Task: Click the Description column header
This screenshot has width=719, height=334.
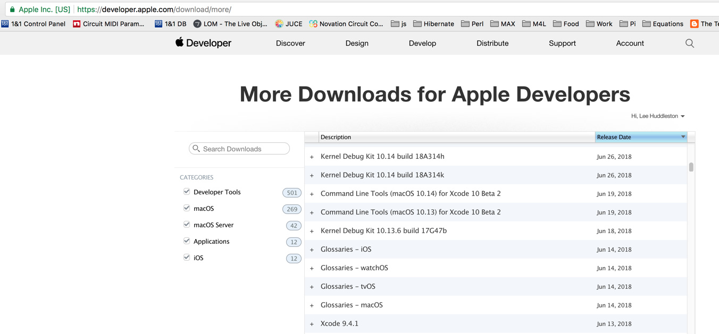Action: coord(456,137)
